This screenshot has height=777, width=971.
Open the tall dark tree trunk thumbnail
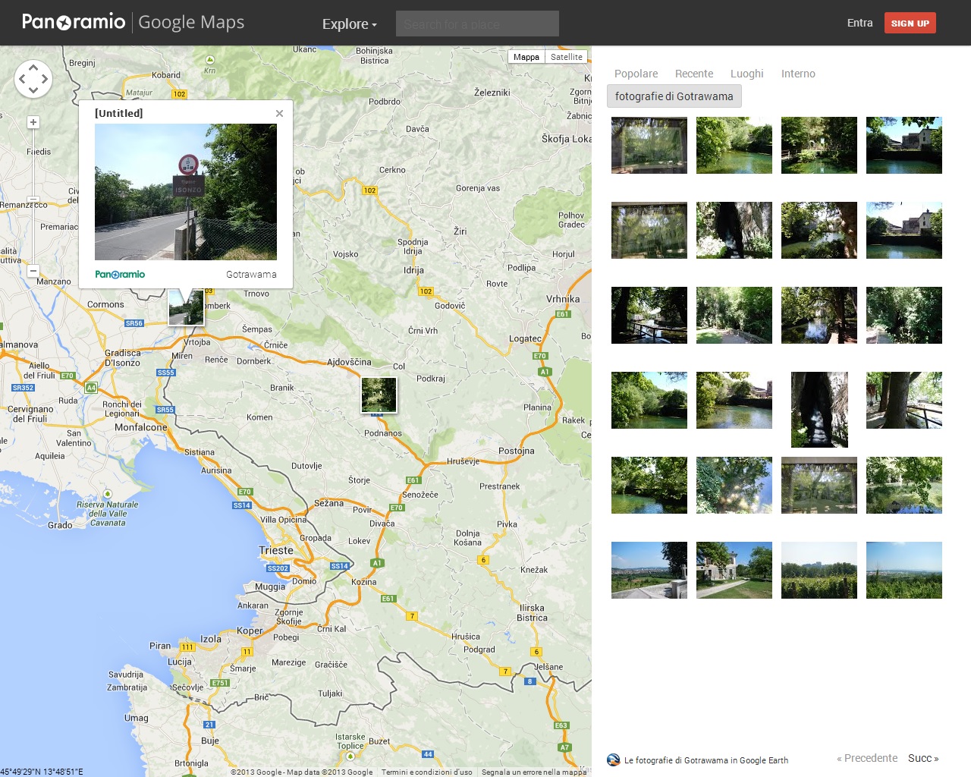[x=819, y=410]
